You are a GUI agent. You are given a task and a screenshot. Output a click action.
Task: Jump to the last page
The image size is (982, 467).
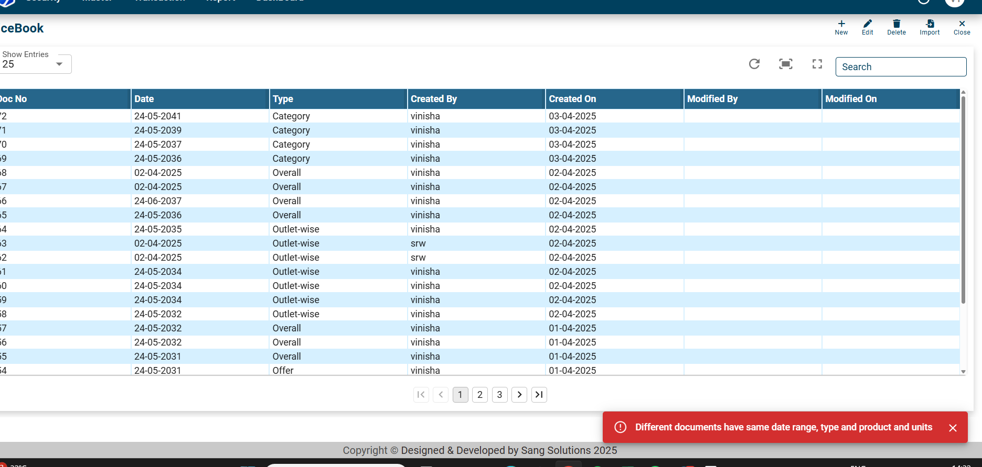pyautogui.click(x=539, y=395)
